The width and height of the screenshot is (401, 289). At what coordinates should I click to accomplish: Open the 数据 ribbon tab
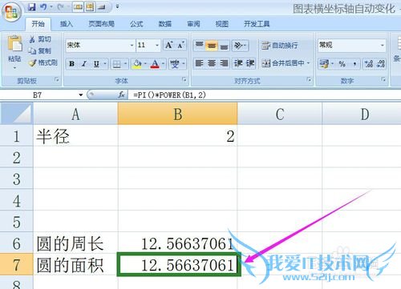click(165, 24)
